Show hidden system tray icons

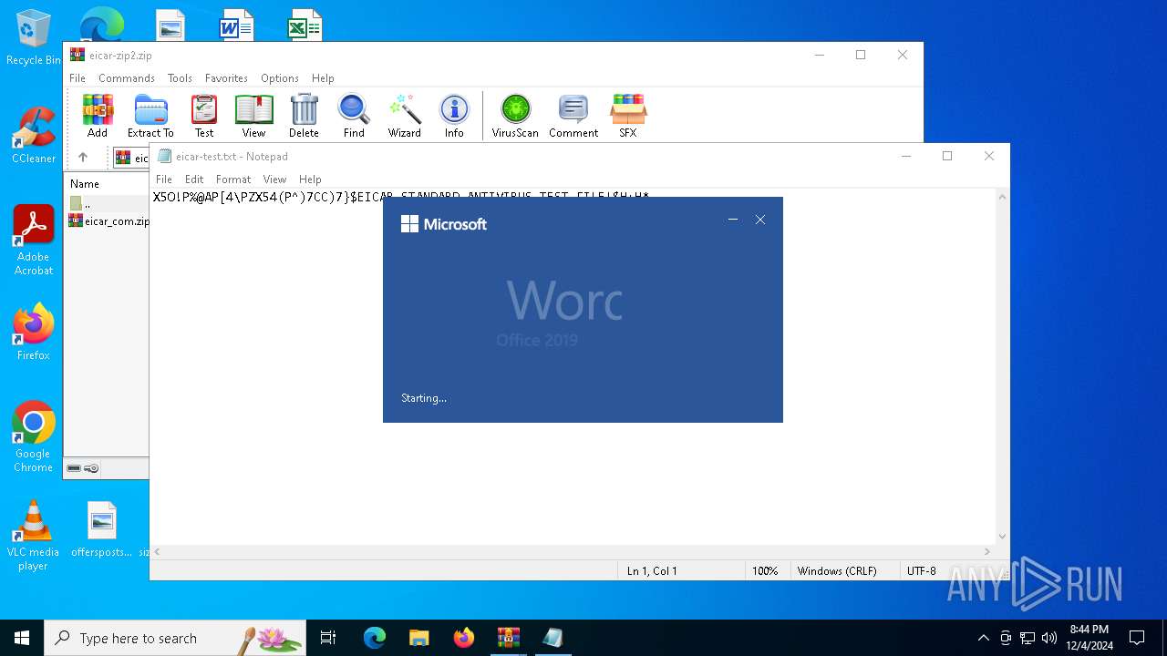tap(983, 638)
